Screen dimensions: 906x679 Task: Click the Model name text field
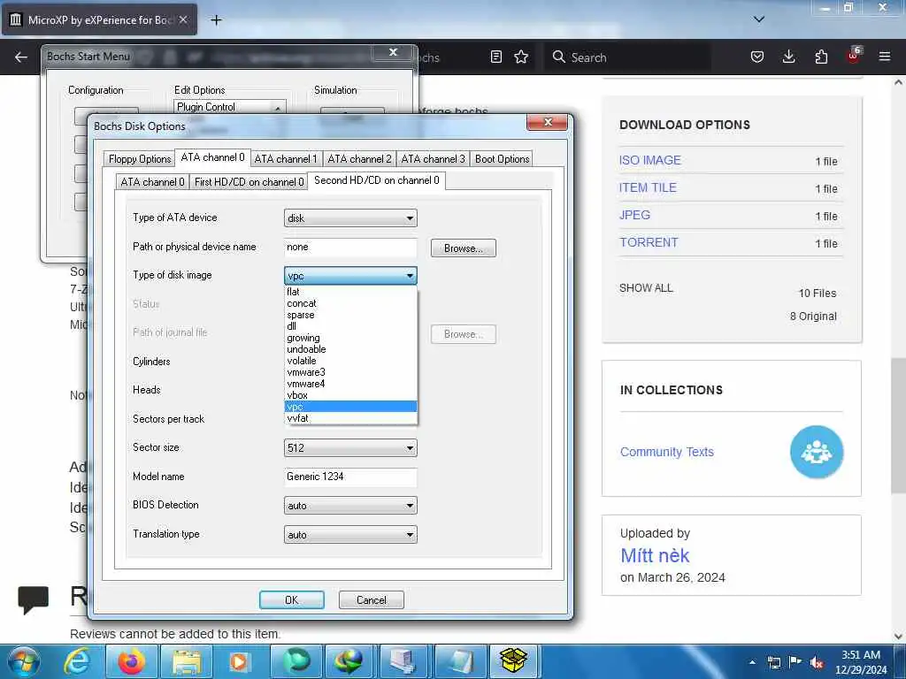point(350,477)
